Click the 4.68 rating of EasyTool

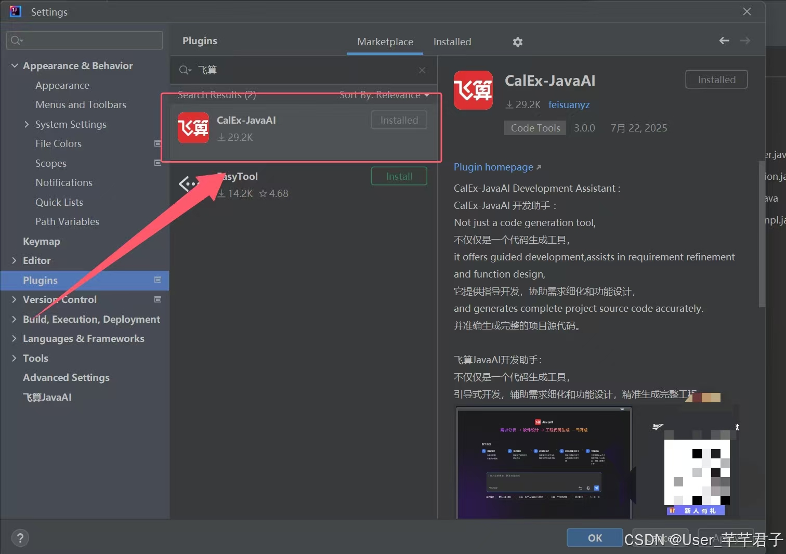pos(274,193)
